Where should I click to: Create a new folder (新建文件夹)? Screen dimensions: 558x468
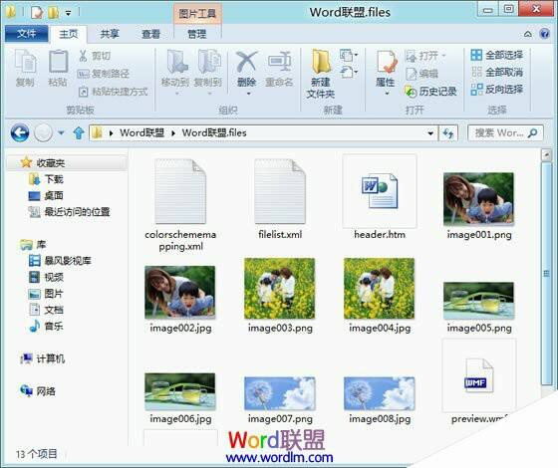click(321, 74)
